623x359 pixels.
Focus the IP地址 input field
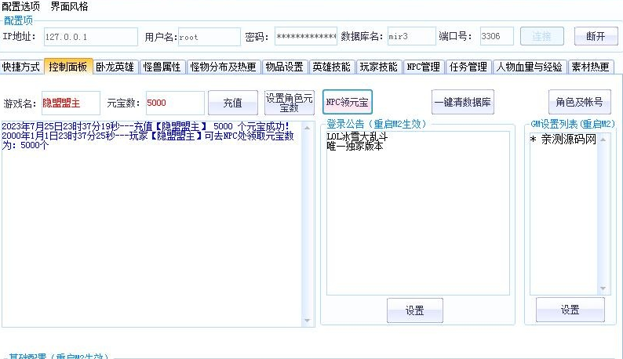coord(89,37)
